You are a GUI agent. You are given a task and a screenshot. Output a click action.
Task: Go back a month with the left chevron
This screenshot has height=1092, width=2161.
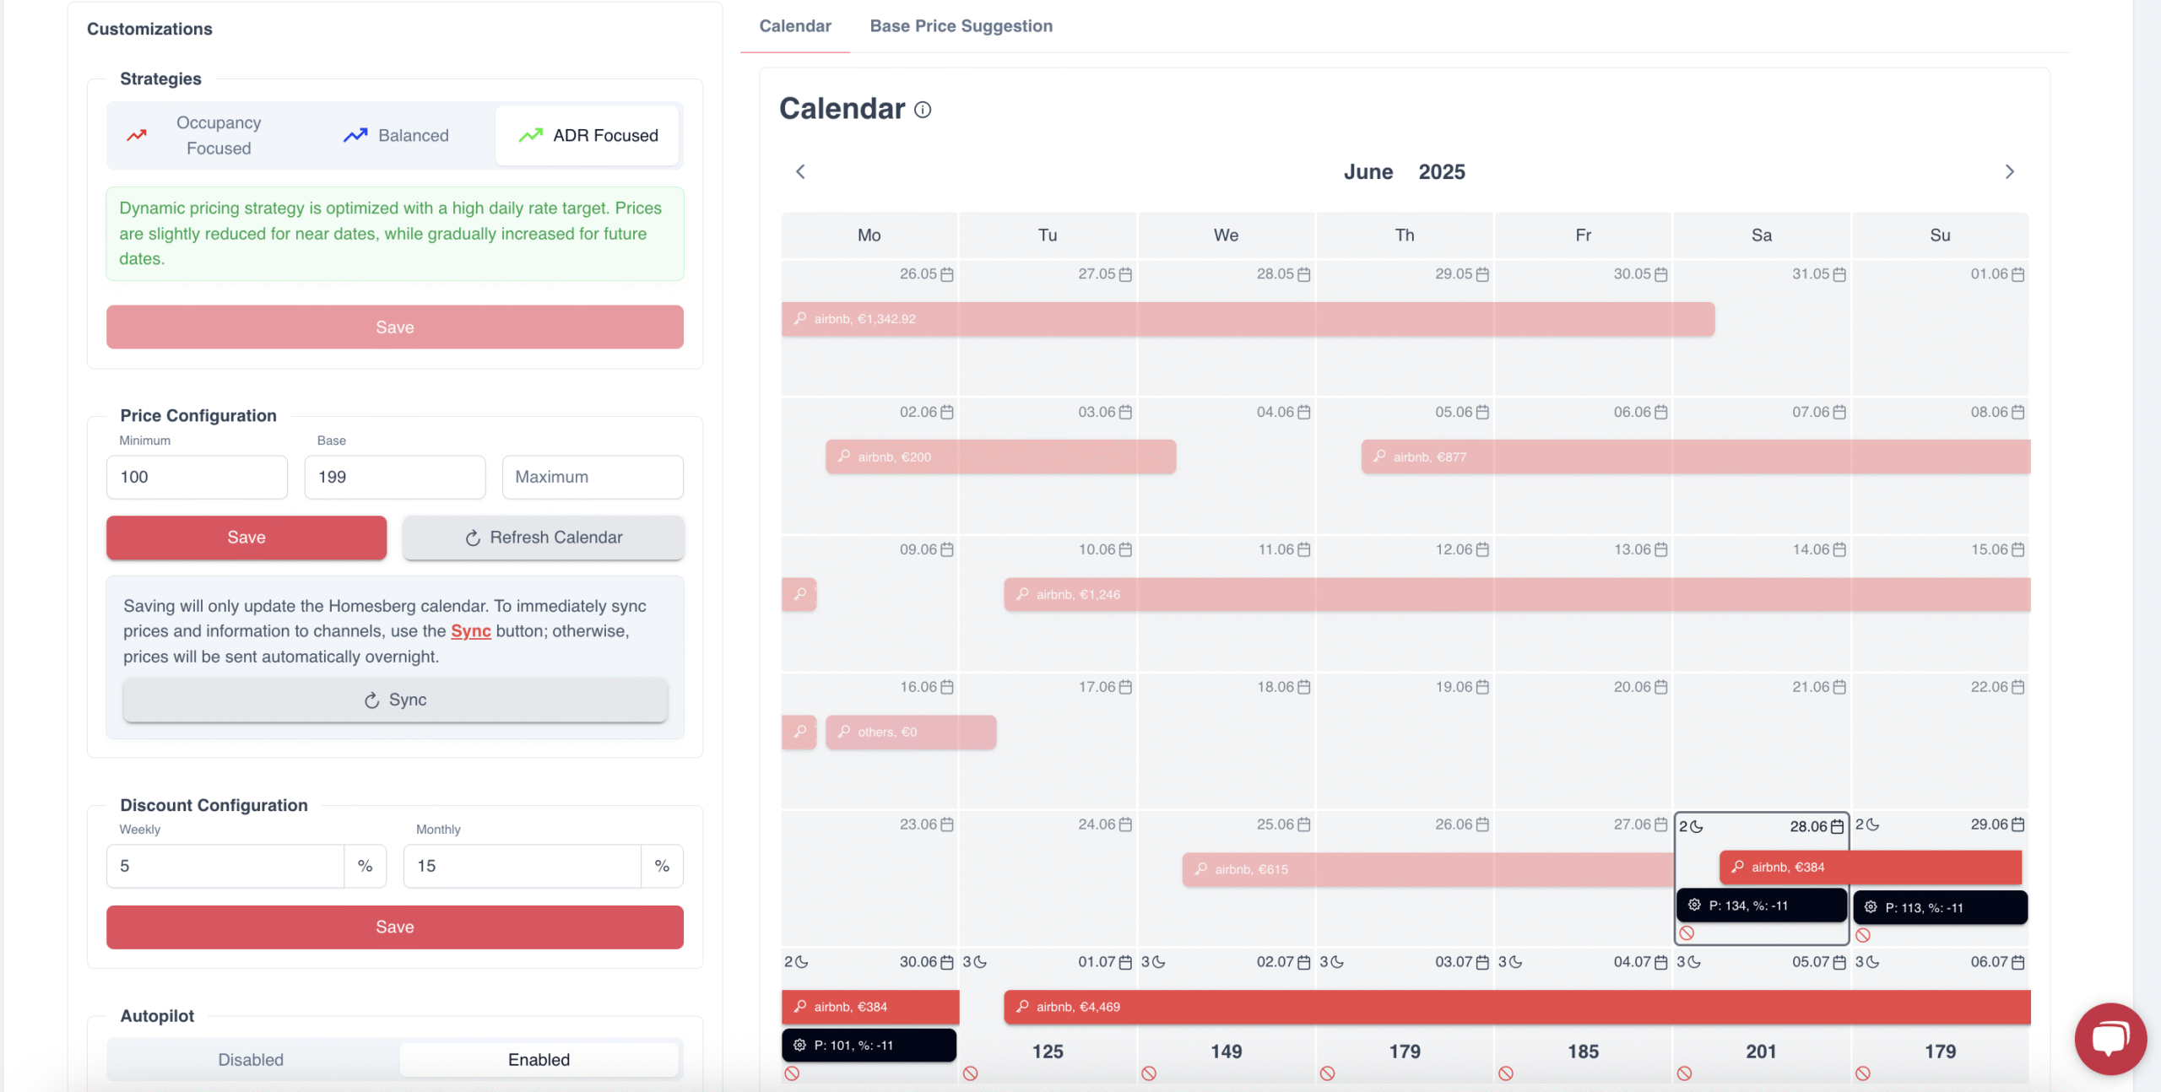click(799, 171)
